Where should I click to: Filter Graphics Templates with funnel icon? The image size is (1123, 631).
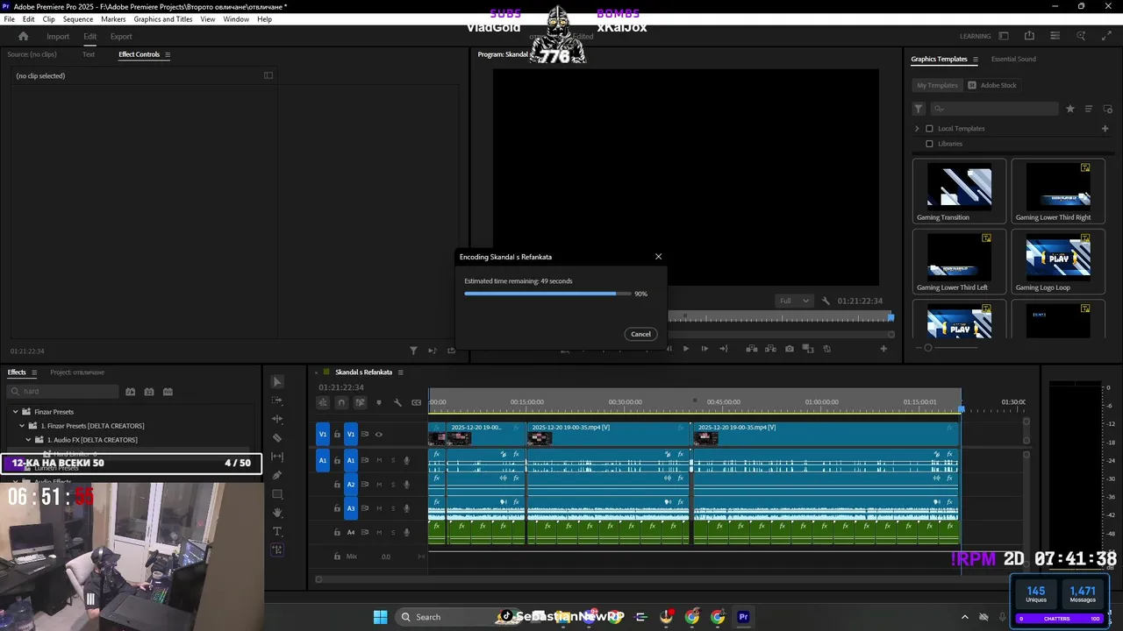[x=919, y=109]
